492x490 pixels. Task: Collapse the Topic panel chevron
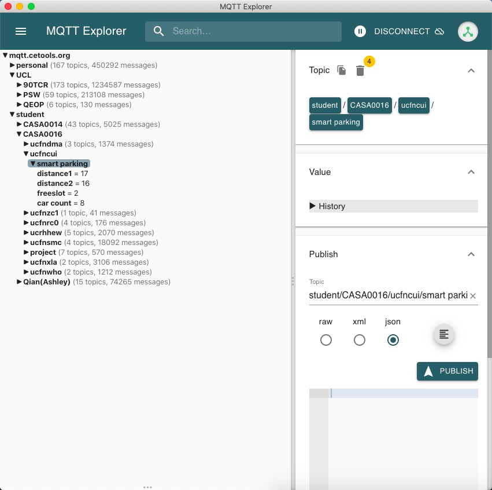pyautogui.click(x=471, y=71)
